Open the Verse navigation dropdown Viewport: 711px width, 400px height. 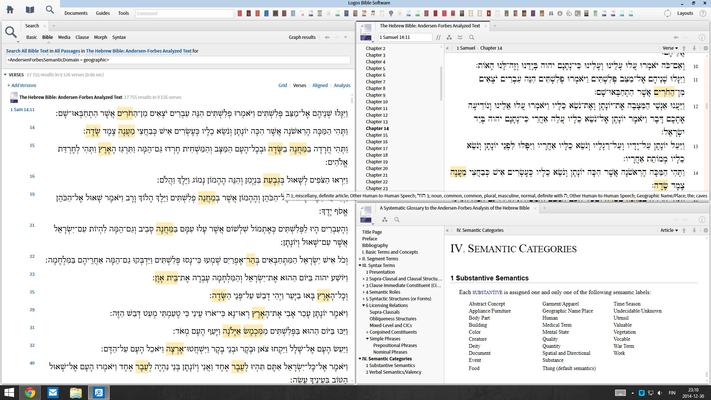[670, 48]
